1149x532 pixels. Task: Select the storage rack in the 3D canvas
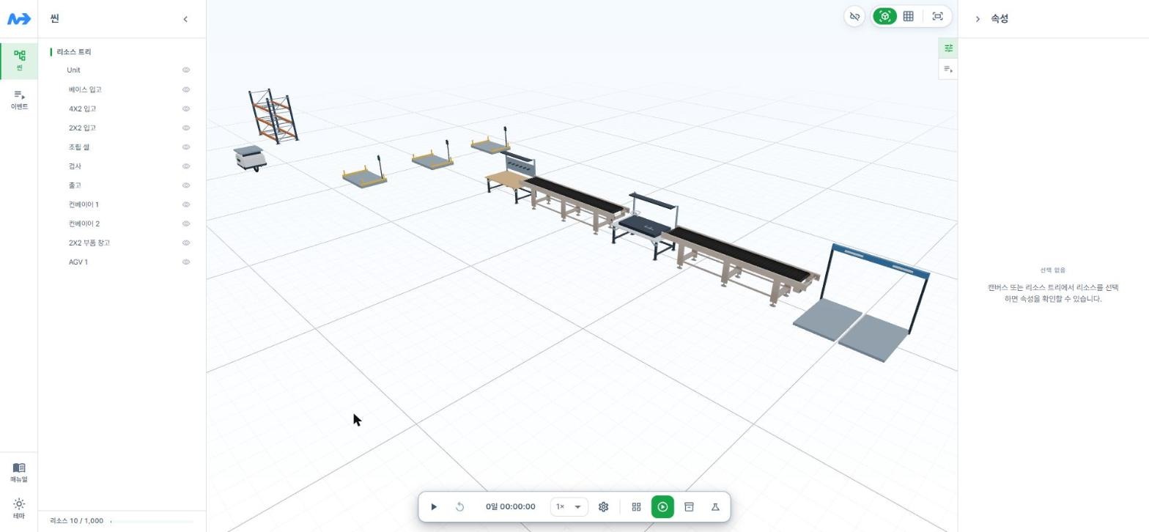(x=273, y=116)
